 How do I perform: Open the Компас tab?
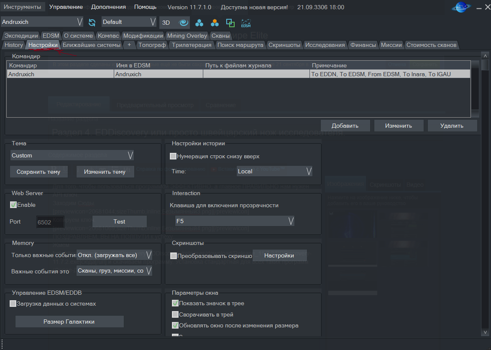(108, 36)
